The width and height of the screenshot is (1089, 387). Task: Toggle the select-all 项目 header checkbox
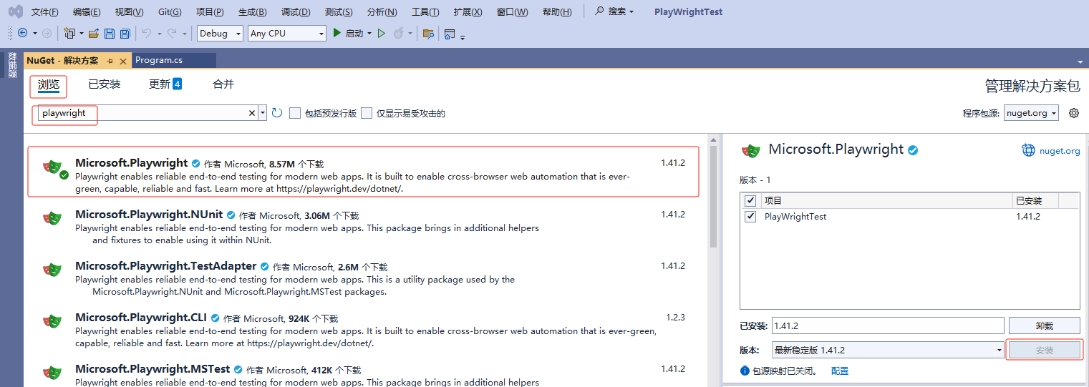click(750, 201)
